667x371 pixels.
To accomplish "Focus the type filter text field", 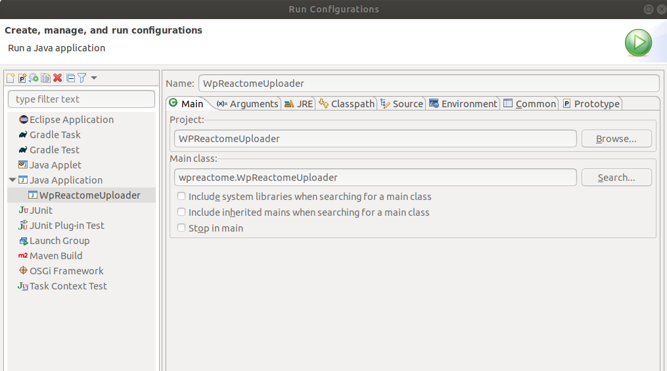I will (81, 99).
